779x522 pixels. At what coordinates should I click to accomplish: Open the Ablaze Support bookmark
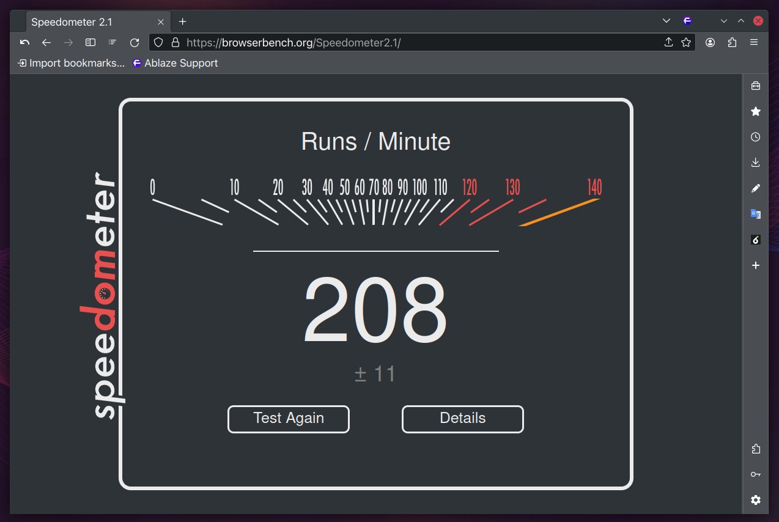pyautogui.click(x=175, y=63)
